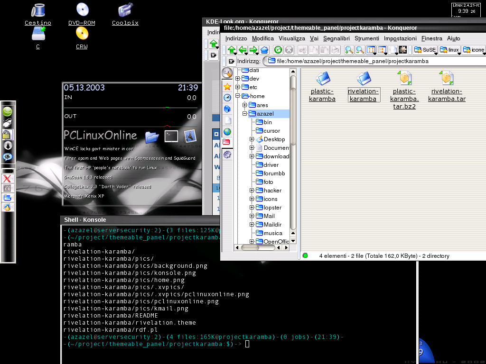The width and height of the screenshot is (486, 364).
Task: Open the "Microsoft Xenix XP" headline
Action: pos(84,196)
